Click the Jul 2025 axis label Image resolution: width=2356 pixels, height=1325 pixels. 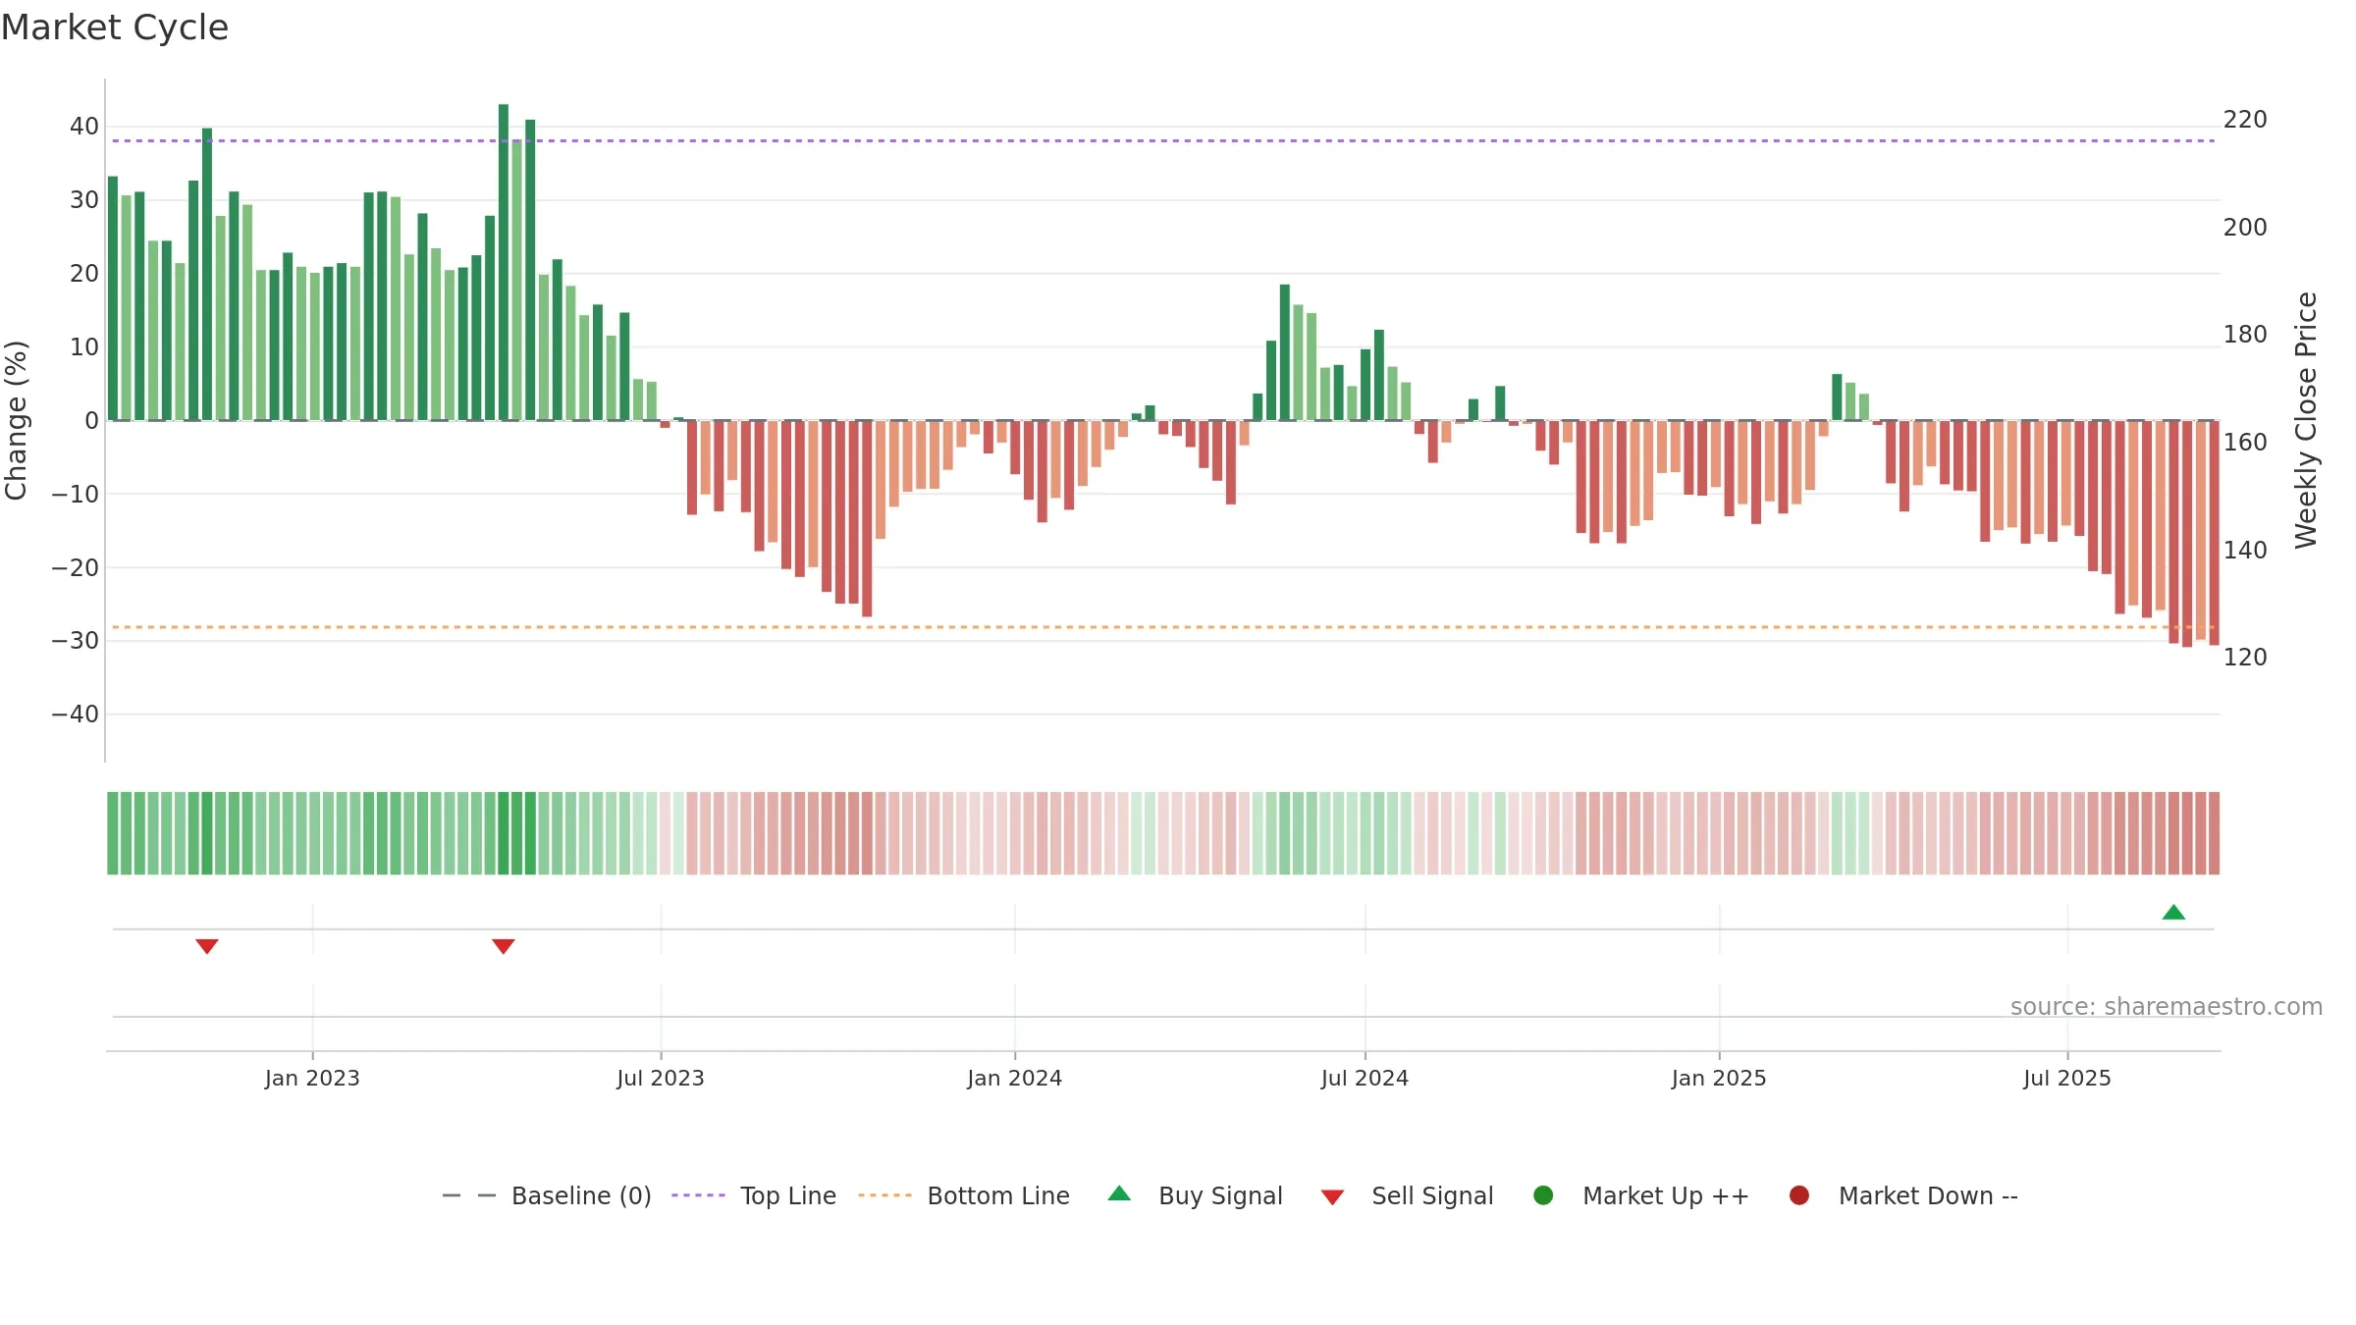(2067, 1079)
